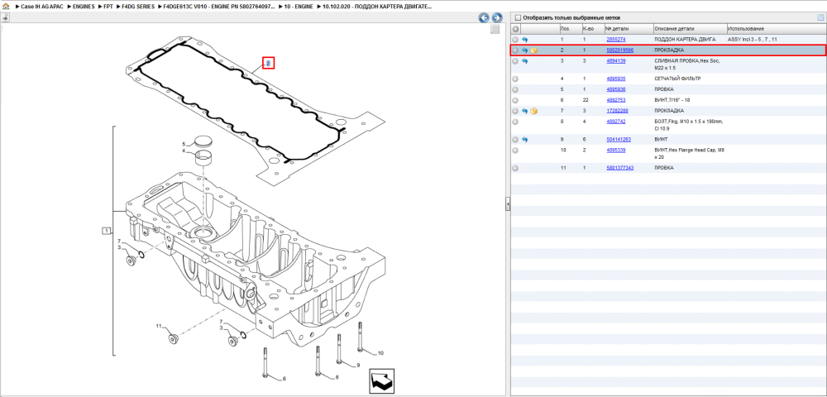The width and height of the screenshot is (827, 397).
Task: Open 'ENGINES' breadcrumb
Action: click(x=84, y=8)
